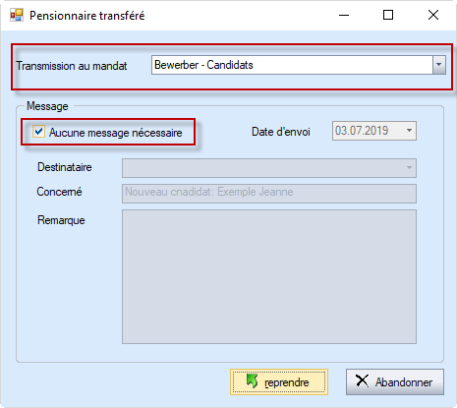Click the Destinataire combo box field

pyautogui.click(x=269, y=168)
